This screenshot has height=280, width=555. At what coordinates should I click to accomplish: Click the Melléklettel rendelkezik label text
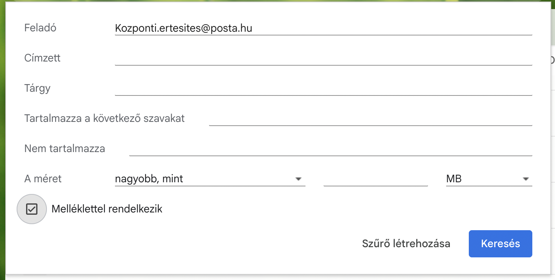[x=107, y=209]
